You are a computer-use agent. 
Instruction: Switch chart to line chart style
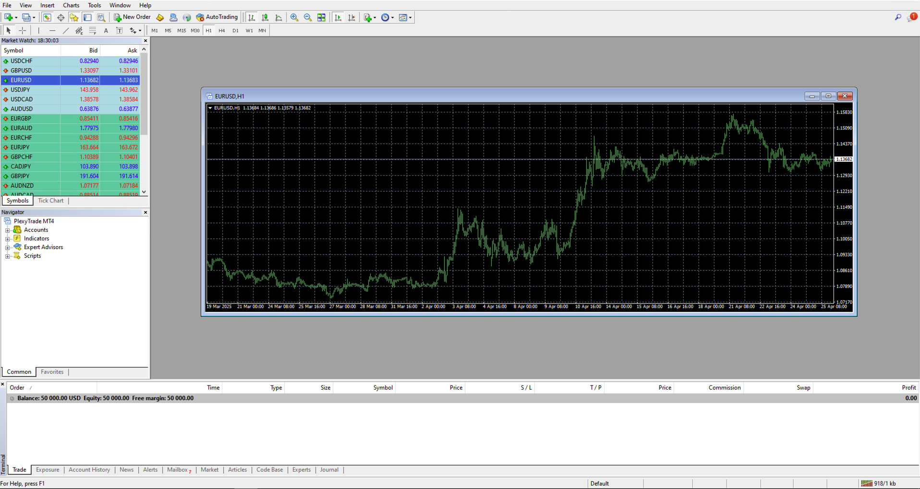(x=278, y=17)
